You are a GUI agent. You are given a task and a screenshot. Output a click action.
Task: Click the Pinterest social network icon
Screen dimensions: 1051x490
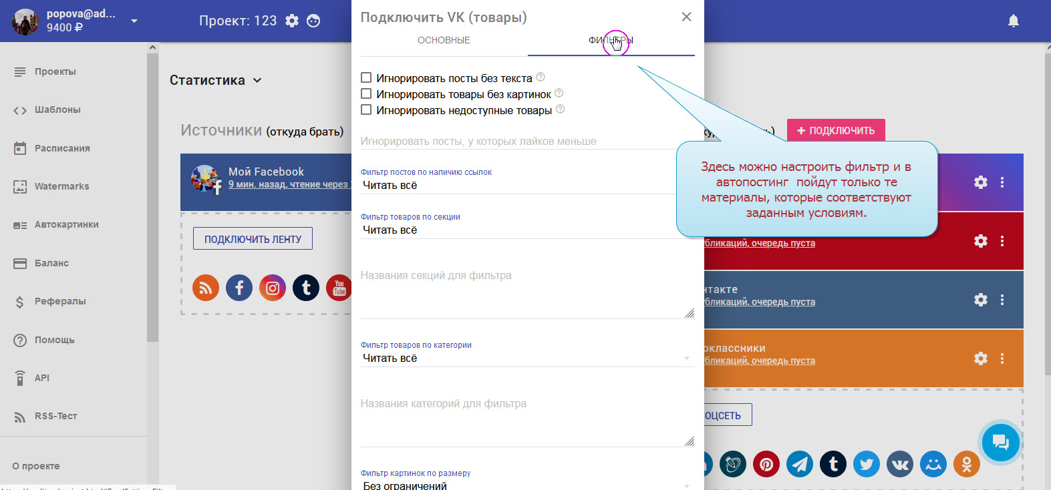click(x=766, y=464)
